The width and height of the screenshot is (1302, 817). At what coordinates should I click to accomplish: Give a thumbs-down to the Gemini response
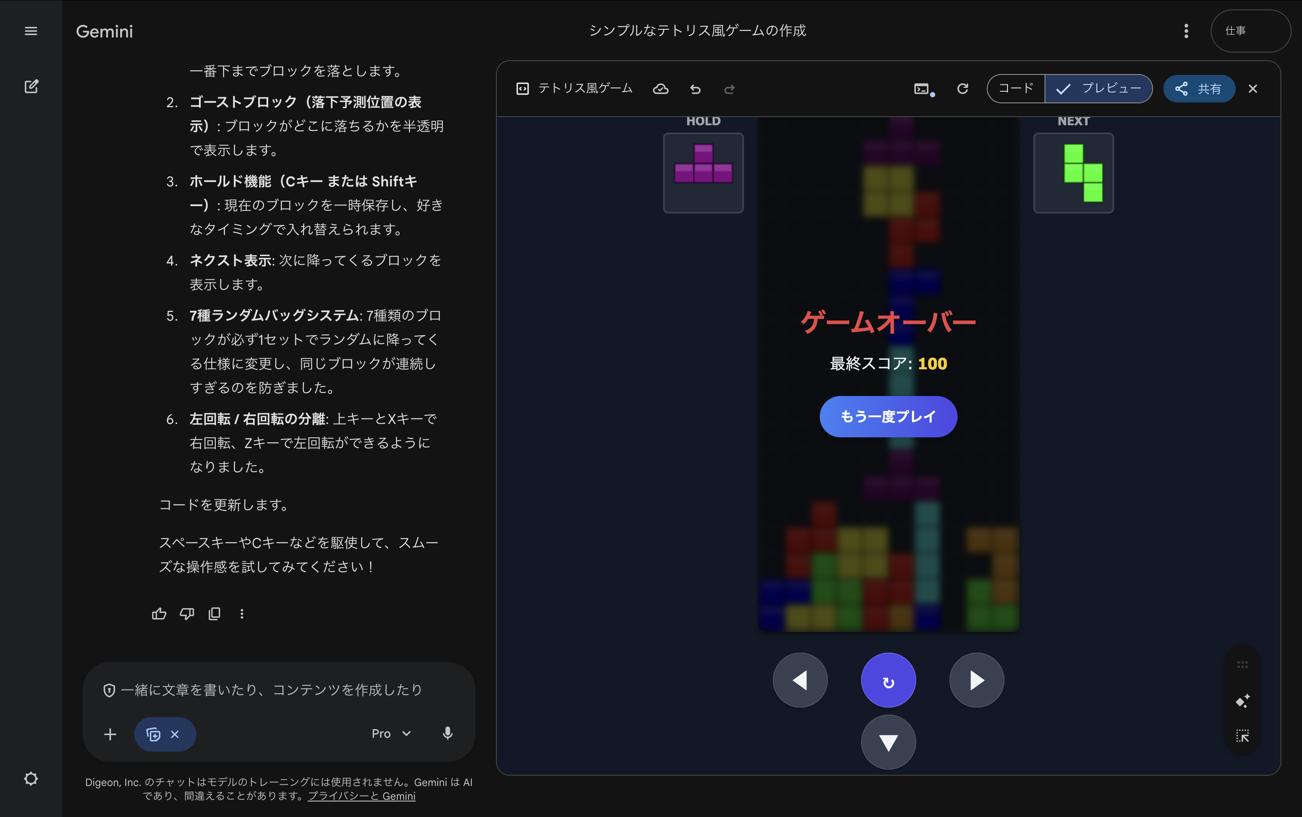click(186, 613)
